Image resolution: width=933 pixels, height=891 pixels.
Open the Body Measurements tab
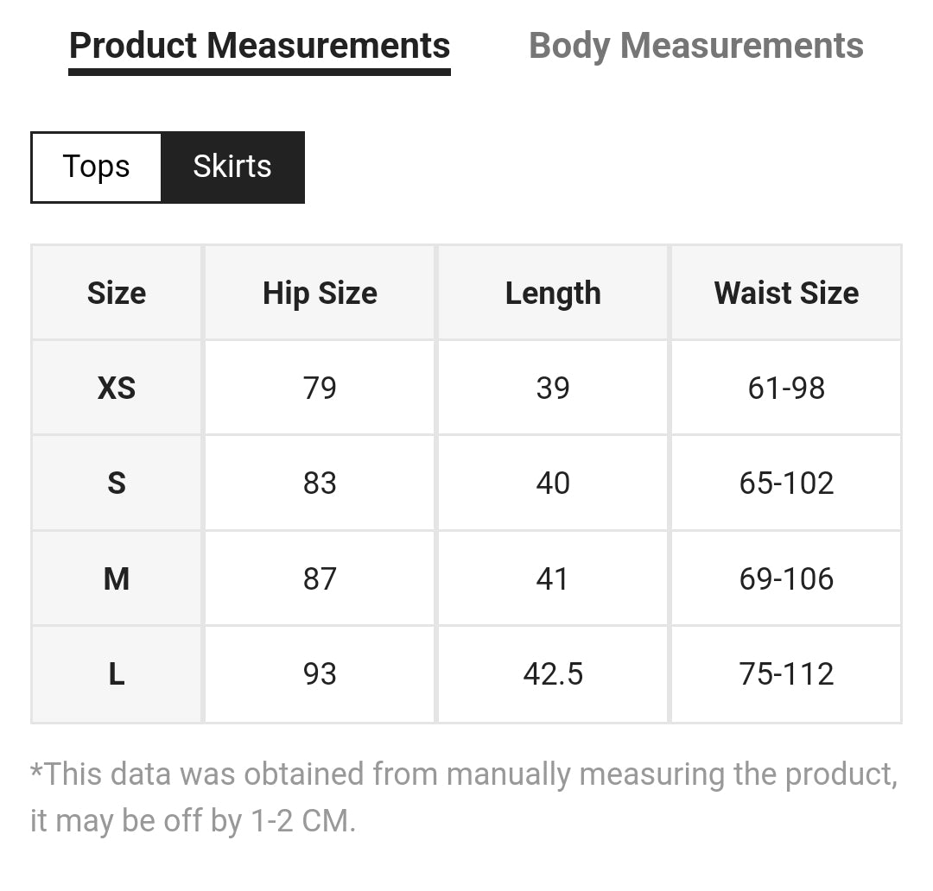pos(695,46)
